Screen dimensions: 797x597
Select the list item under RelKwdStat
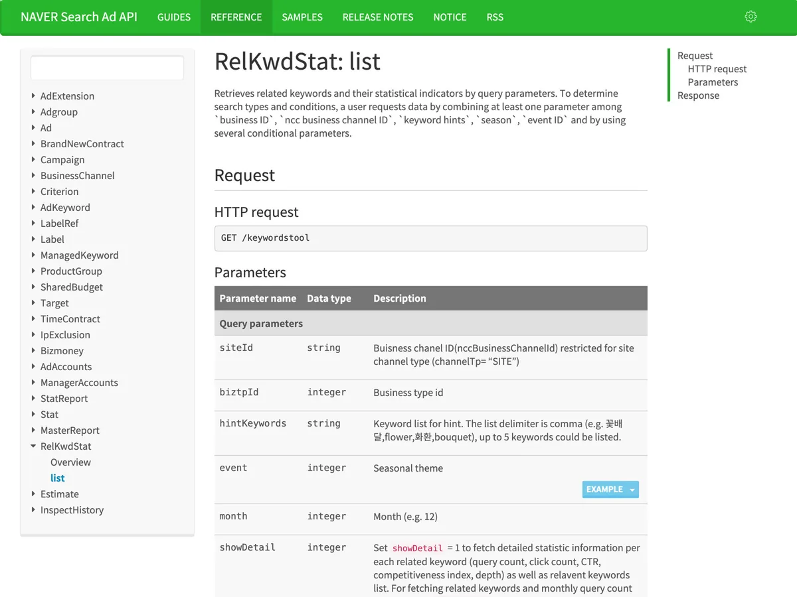click(x=58, y=478)
